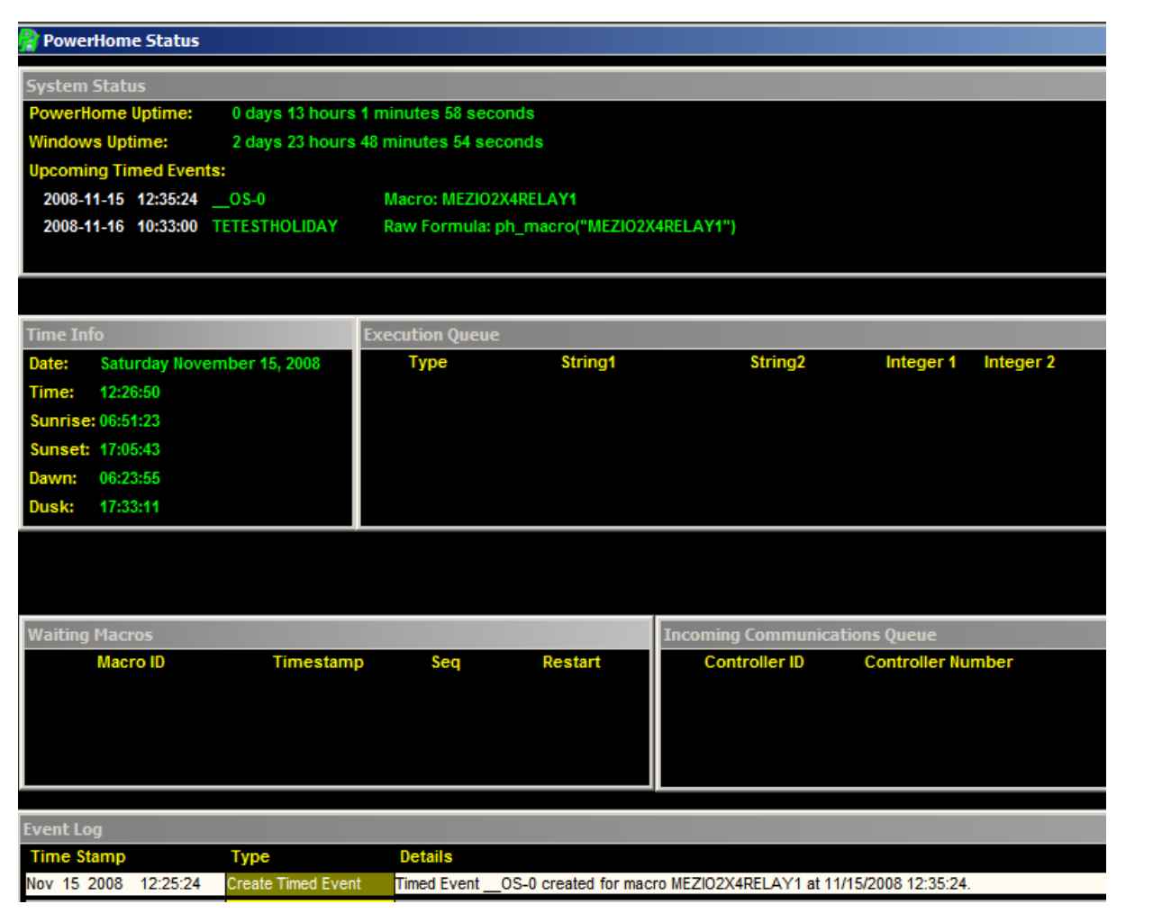Click the Macro ID column header

point(131,662)
